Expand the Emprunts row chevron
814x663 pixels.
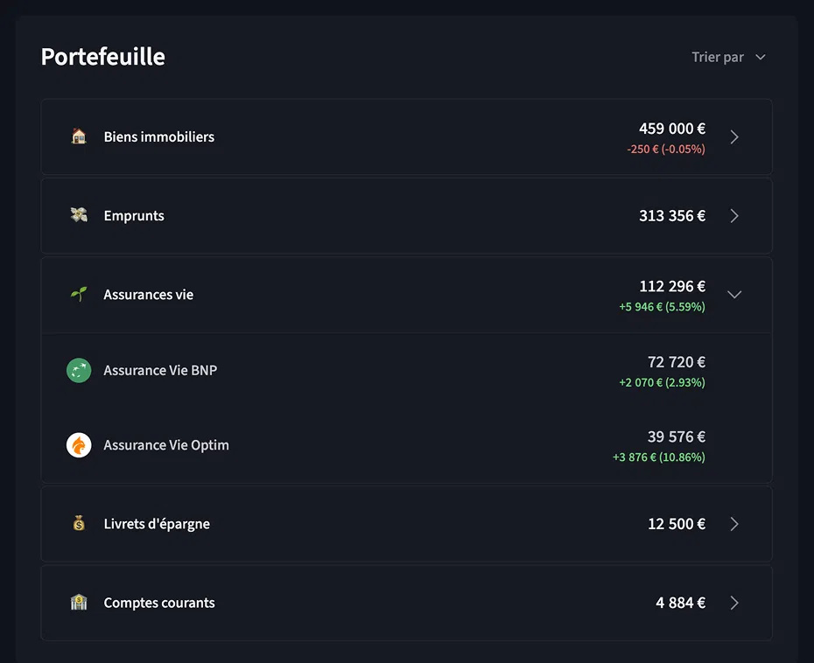734,216
